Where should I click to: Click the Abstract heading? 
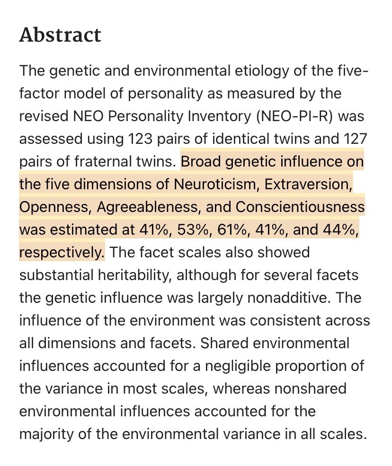tap(60, 35)
